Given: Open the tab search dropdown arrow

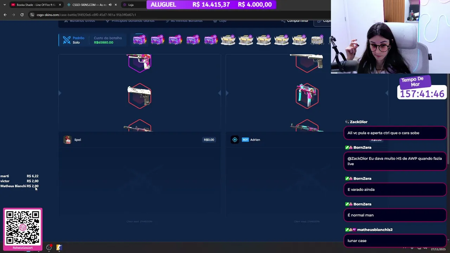Looking at the screenshot, I should click(4, 5).
